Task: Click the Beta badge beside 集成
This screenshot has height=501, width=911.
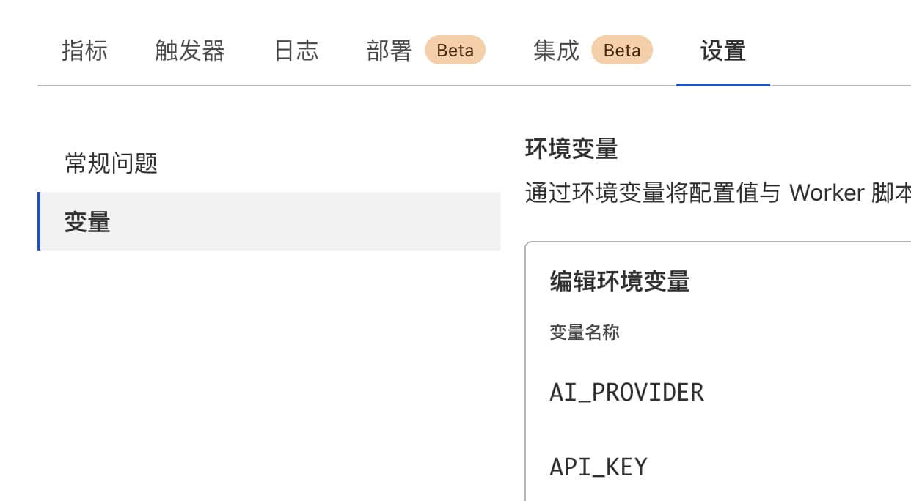Action: (622, 51)
